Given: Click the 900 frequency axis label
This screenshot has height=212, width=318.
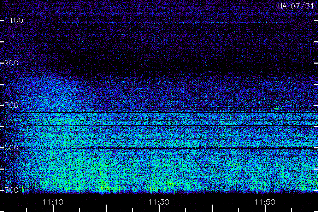Looking at the screenshot, I should coord(11,63).
